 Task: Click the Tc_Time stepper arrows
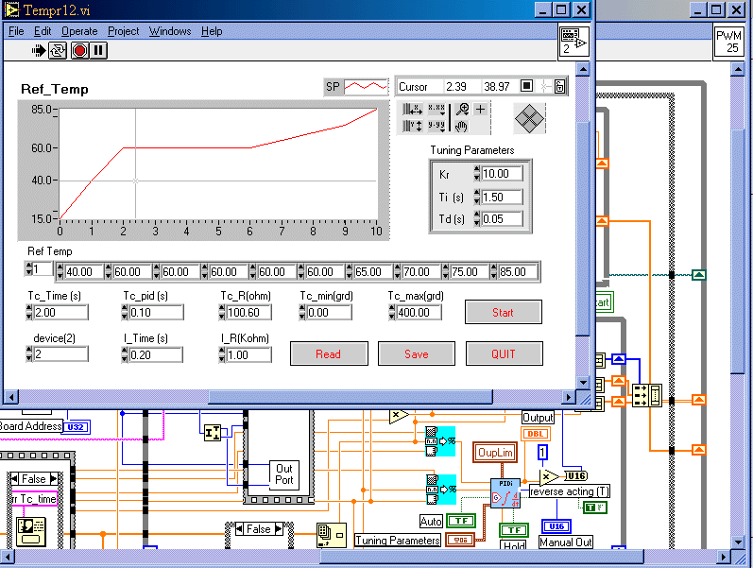click(x=28, y=312)
